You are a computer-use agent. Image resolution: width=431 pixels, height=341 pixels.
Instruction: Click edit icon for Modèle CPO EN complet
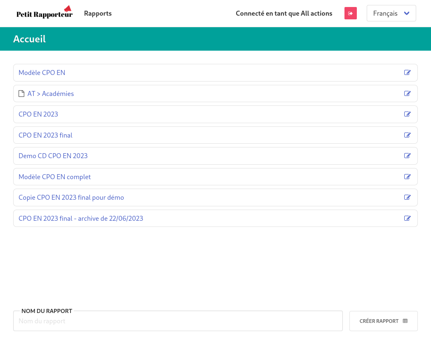(x=408, y=177)
